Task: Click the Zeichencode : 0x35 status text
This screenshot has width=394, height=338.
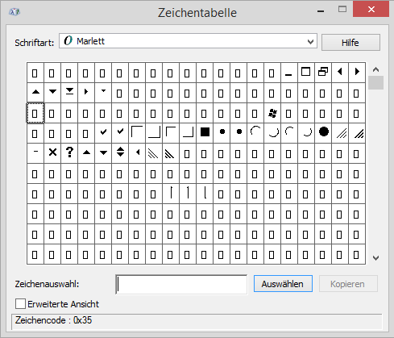Action: click(x=53, y=320)
